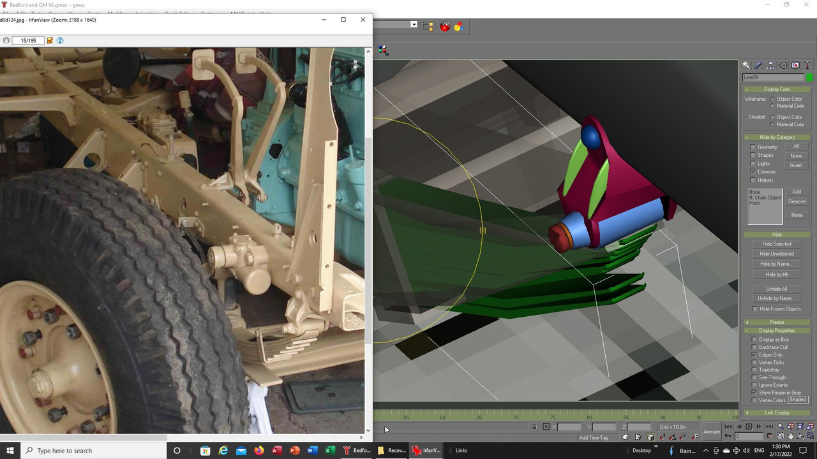Select Shaded Object Color radio
The height and width of the screenshot is (459, 817).
(x=772, y=117)
